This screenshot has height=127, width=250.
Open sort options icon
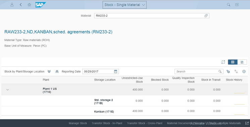pos(236,72)
